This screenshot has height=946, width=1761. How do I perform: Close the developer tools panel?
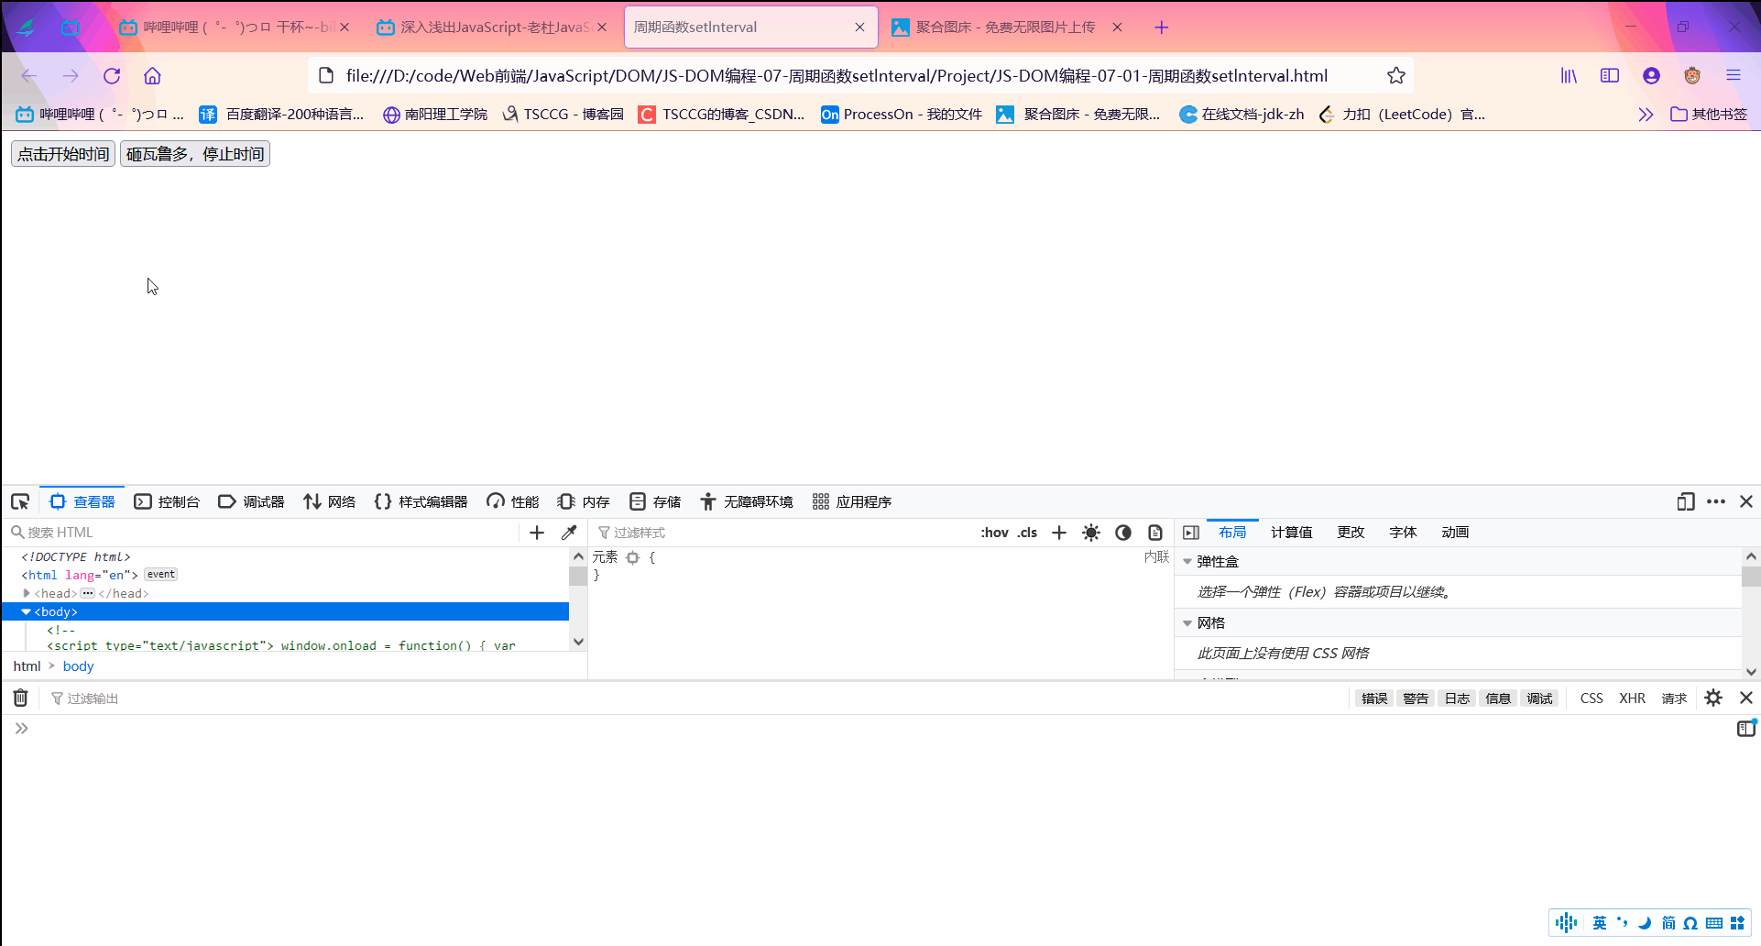[1746, 501]
